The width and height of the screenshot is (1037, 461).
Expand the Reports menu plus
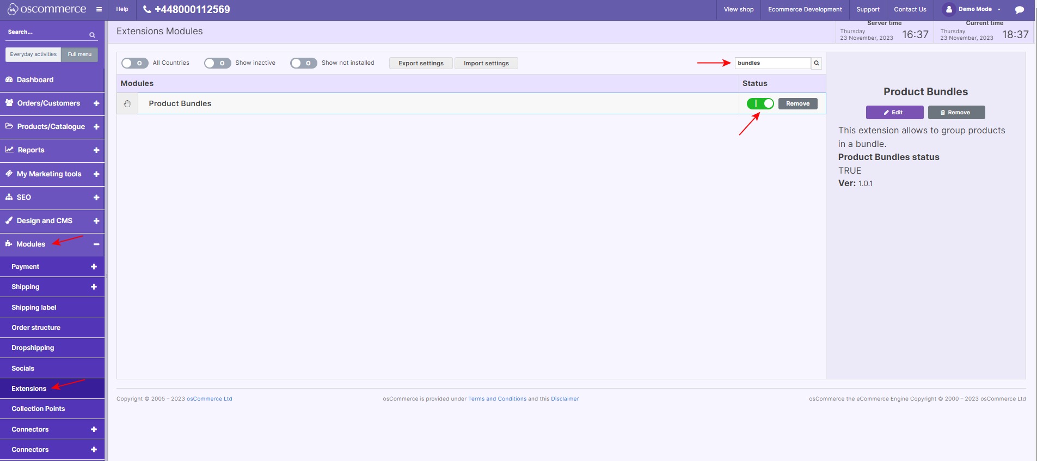96,150
